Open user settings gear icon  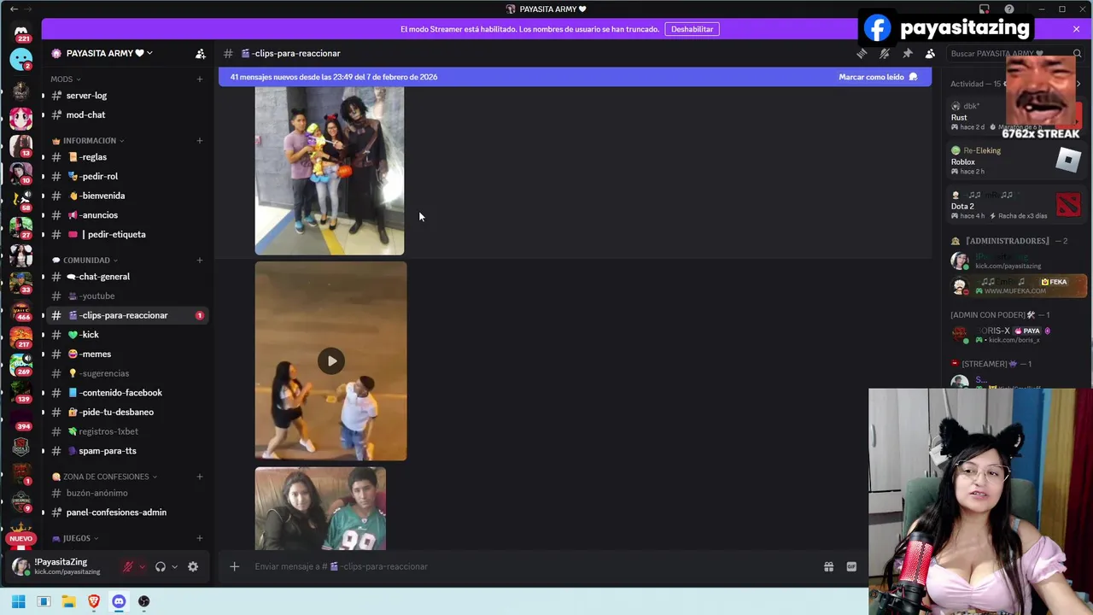coord(193,566)
